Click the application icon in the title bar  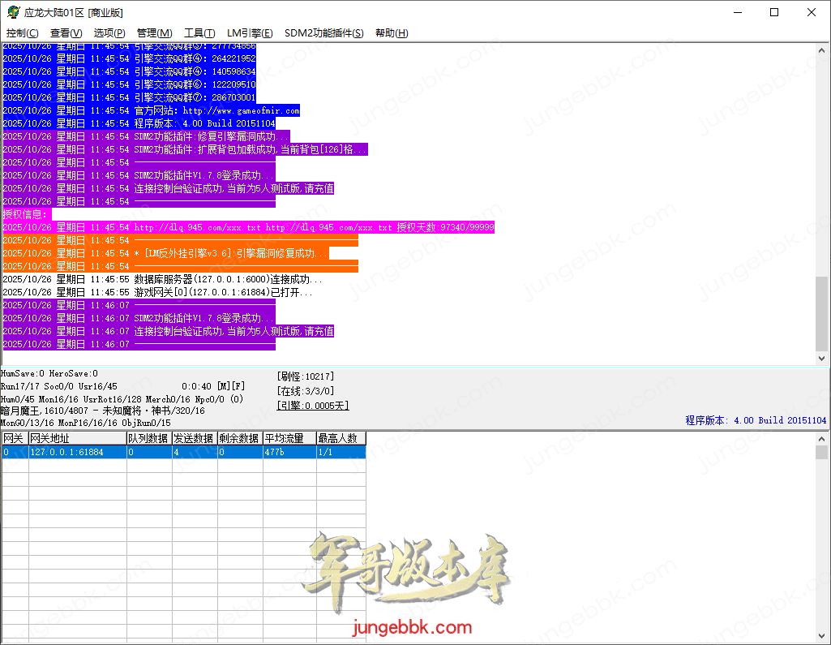(12, 12)
